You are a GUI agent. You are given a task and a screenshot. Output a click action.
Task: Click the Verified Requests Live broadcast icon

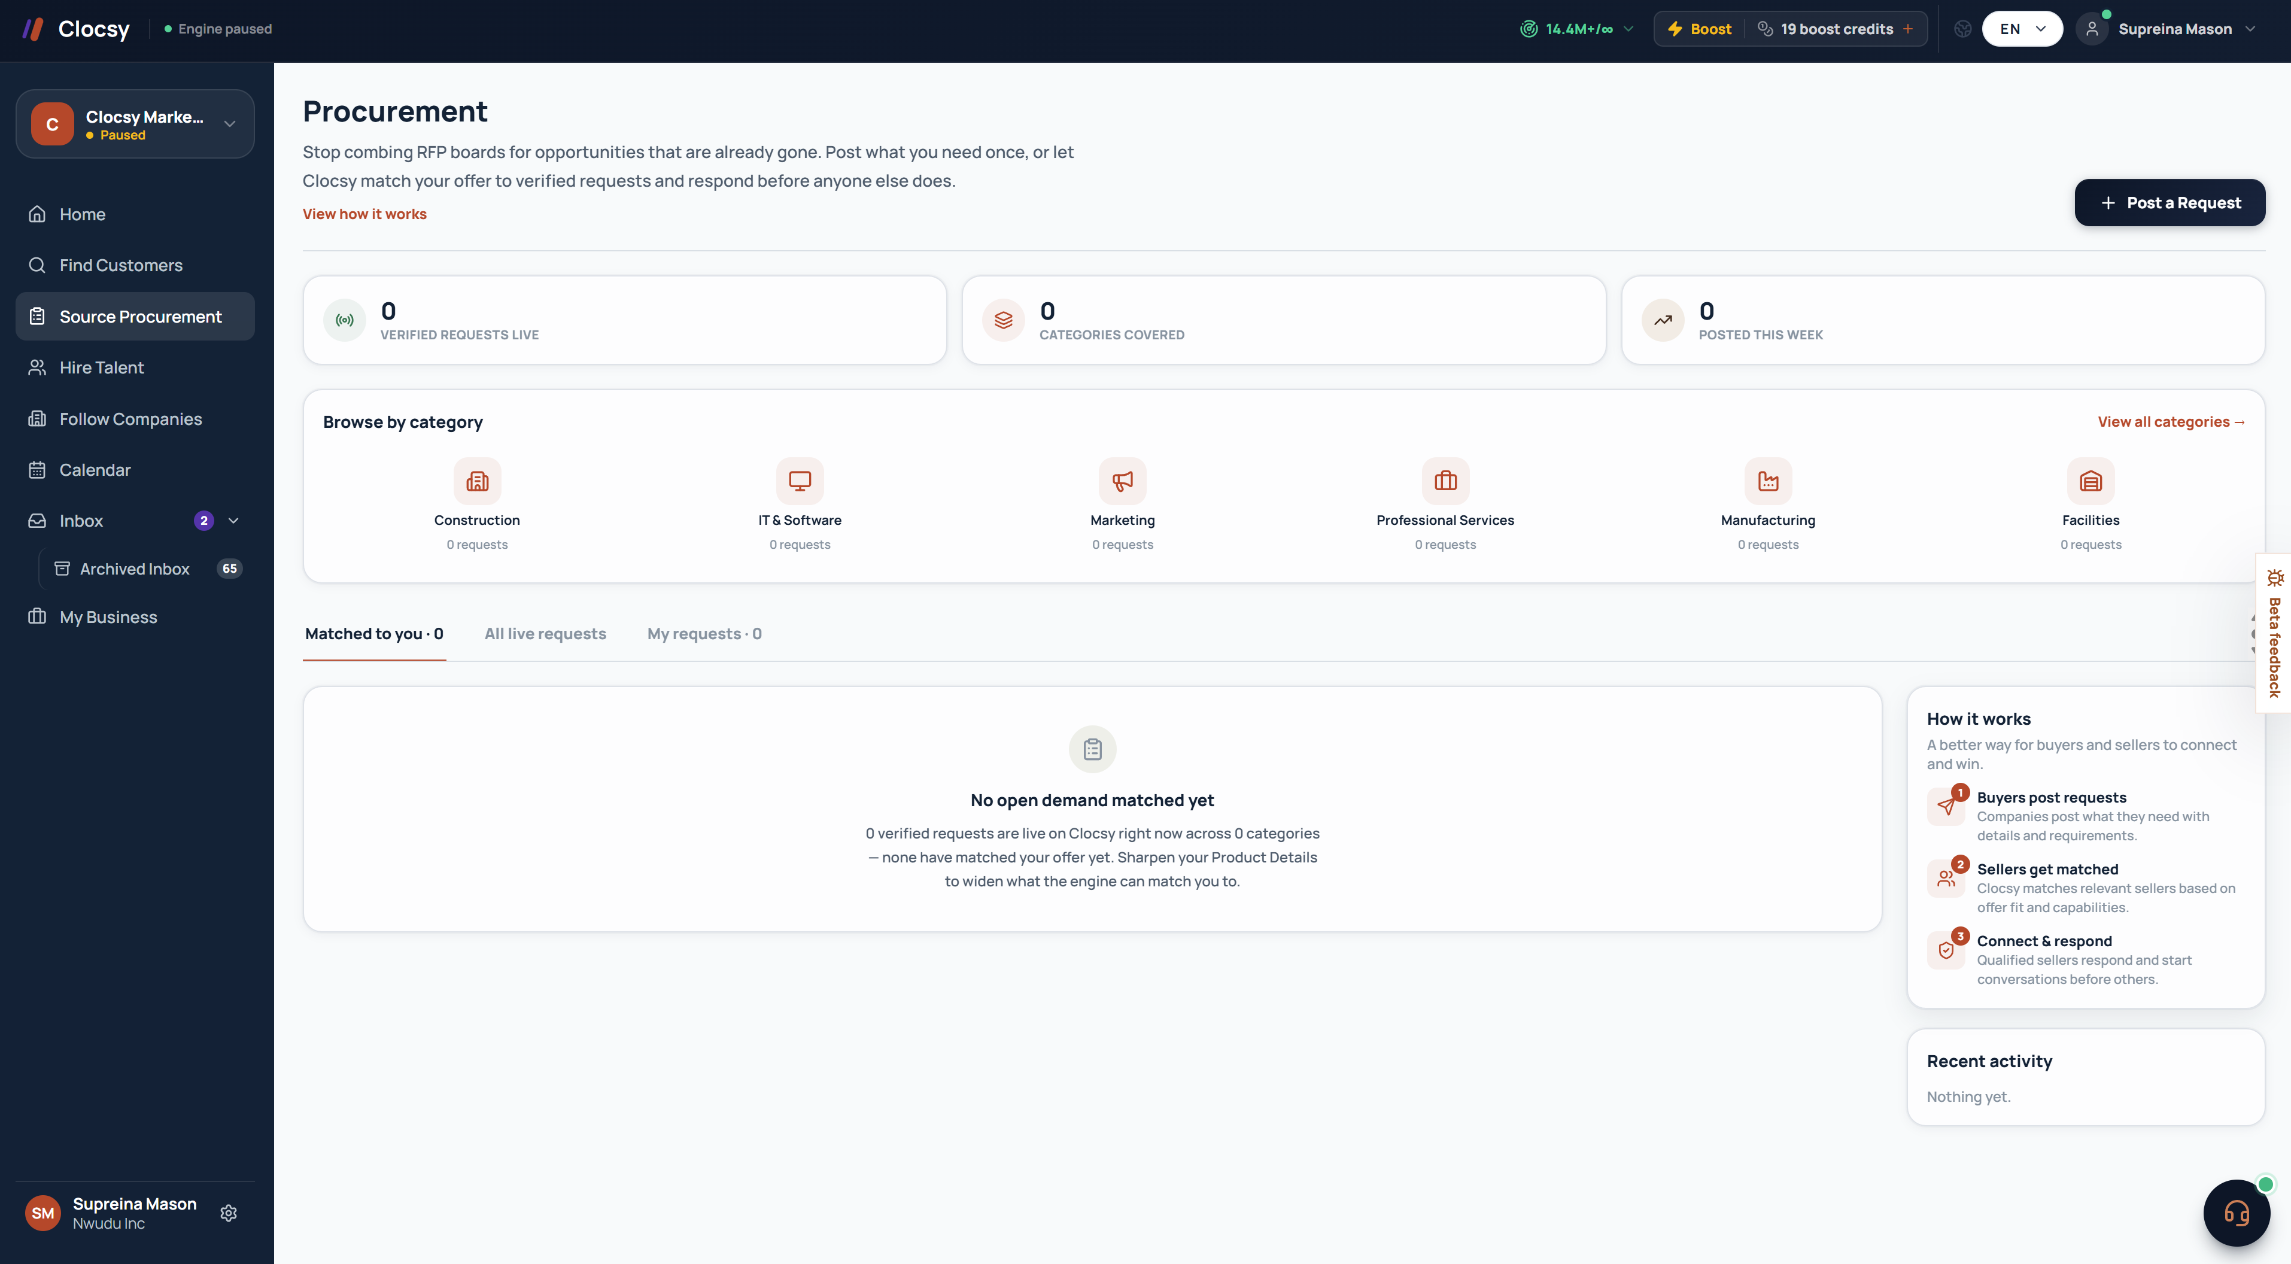(x=345, y=320)
